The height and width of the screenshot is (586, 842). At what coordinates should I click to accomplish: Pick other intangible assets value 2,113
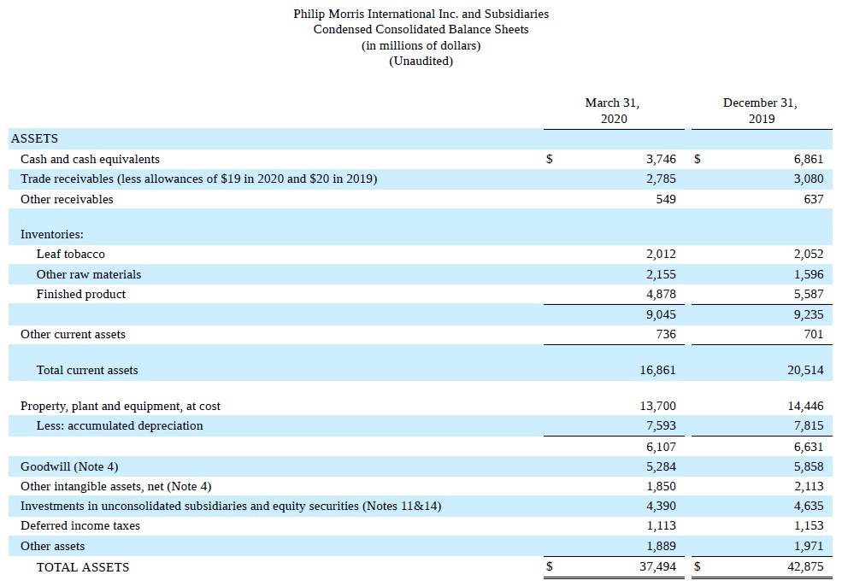[809, 487]
